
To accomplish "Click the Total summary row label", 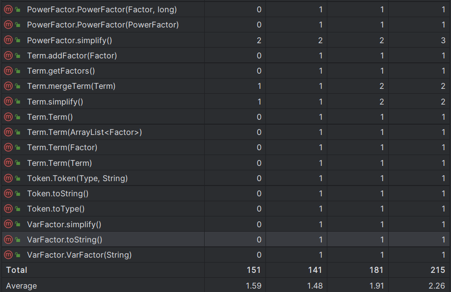I will (17, 270).
